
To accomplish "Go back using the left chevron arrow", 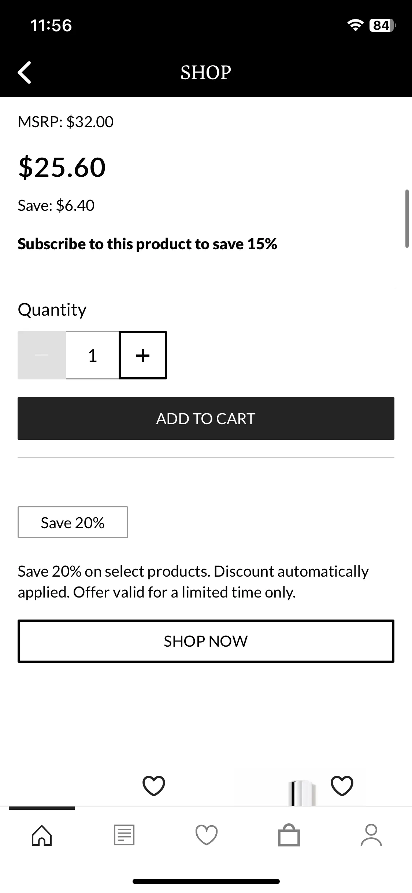I will click(25, 72).
